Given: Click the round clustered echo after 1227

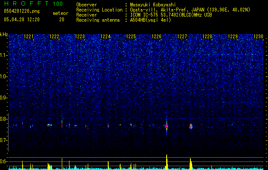Looking at the screenshot, I should 191,126.
